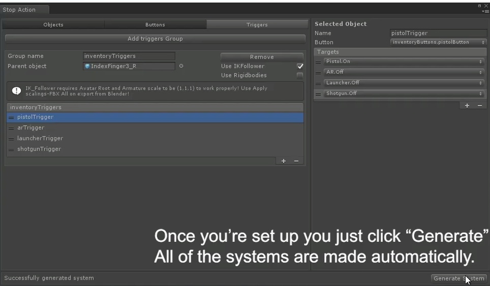Viewport: 490px width, 286px height.
Task: Click Generate System button
Action: (x=459, y=278)
